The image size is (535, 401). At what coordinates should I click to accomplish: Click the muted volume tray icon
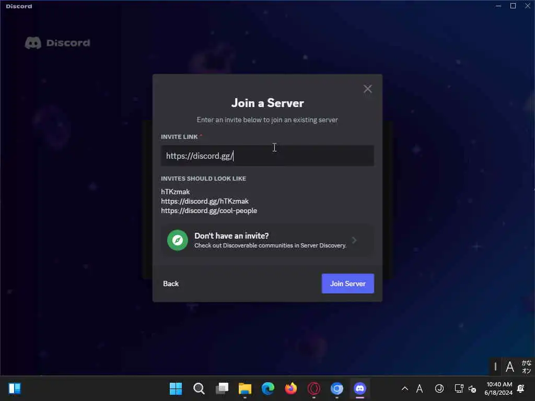[x=472, y=388]
